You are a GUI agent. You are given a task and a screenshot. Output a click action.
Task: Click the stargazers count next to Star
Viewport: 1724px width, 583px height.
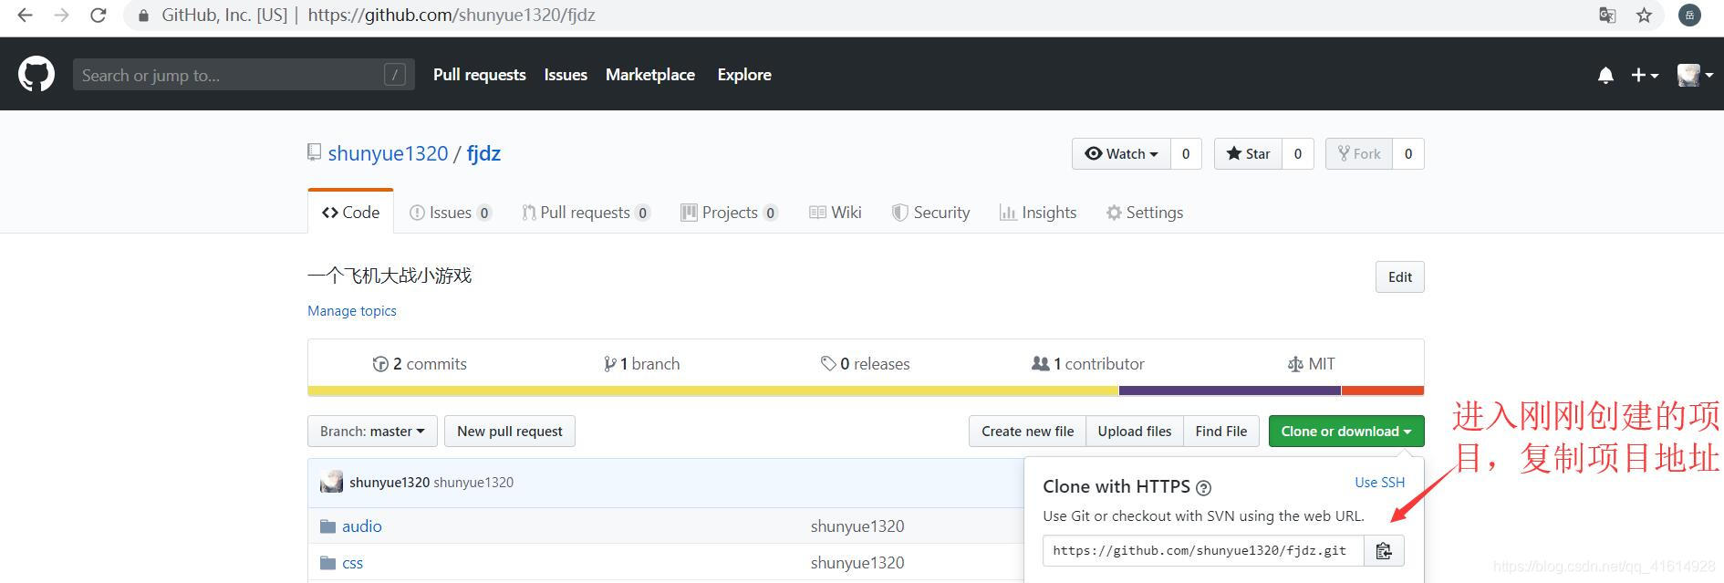tap(1297, 153)
